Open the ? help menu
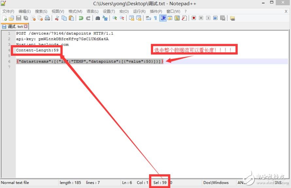Screen dimensions: 291x188 (x=185, y=11)
